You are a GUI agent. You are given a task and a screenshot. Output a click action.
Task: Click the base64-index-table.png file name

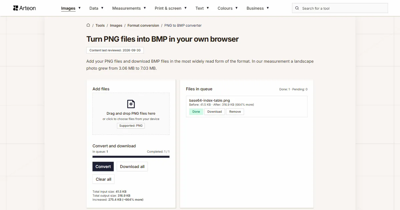click(209, 100)
